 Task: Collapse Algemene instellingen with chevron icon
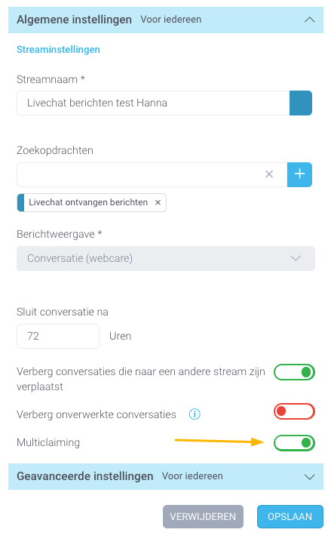click(309, 20)
